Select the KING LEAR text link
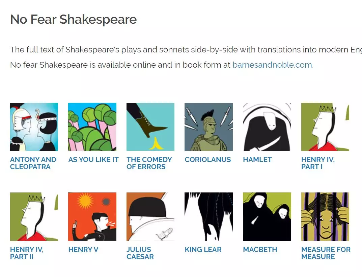 pyautogui.click(x=203, y=250)
